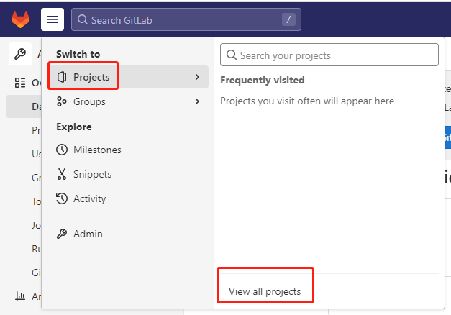
Task: Expand the Groups submenu chevron
Action: point(197,101)
